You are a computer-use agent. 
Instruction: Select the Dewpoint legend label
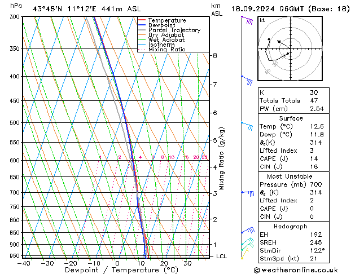coord(161,25)
